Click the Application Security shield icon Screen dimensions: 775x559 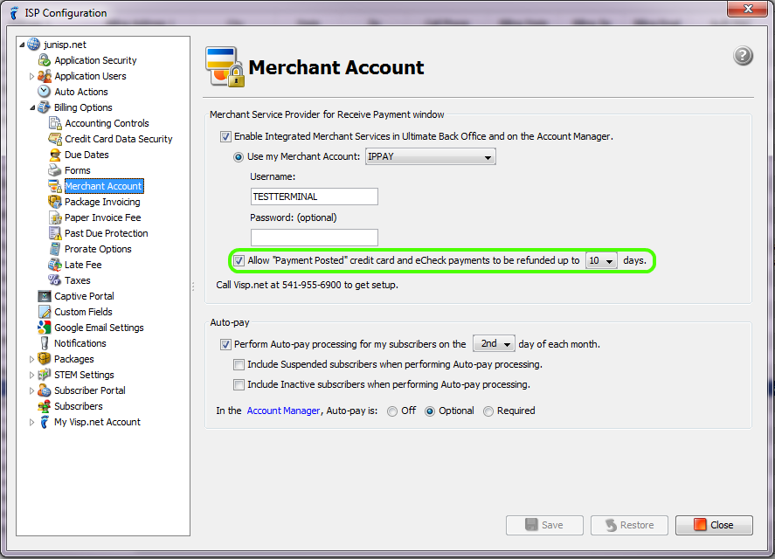44,60
